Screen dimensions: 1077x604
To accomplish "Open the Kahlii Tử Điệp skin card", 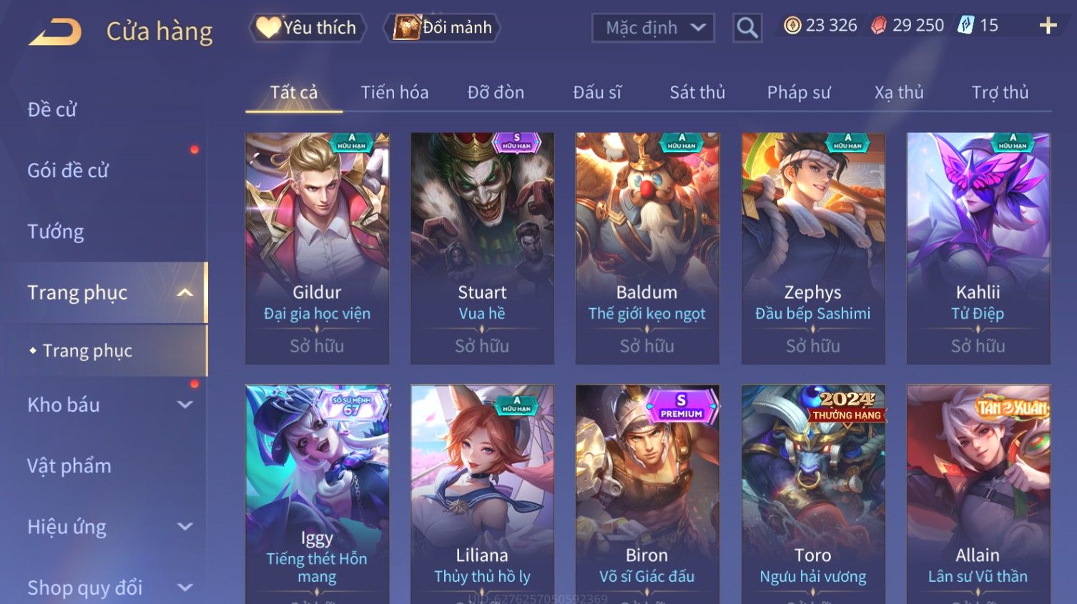I will [978, 248].
